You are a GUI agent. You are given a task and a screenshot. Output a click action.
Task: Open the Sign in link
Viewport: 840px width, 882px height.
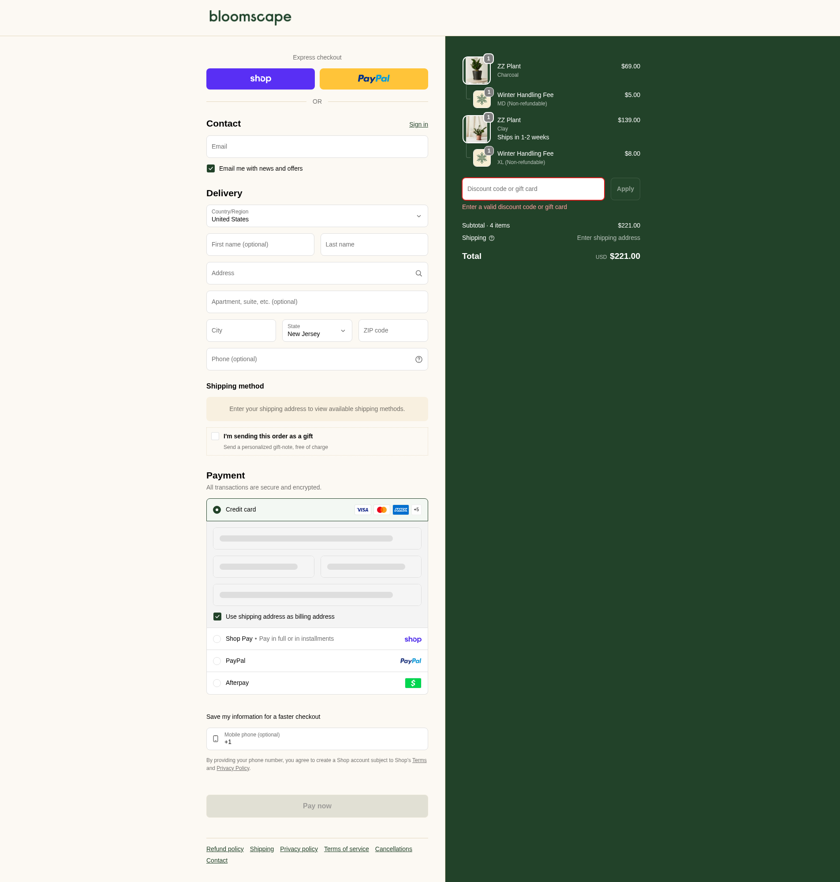[418, 124]
